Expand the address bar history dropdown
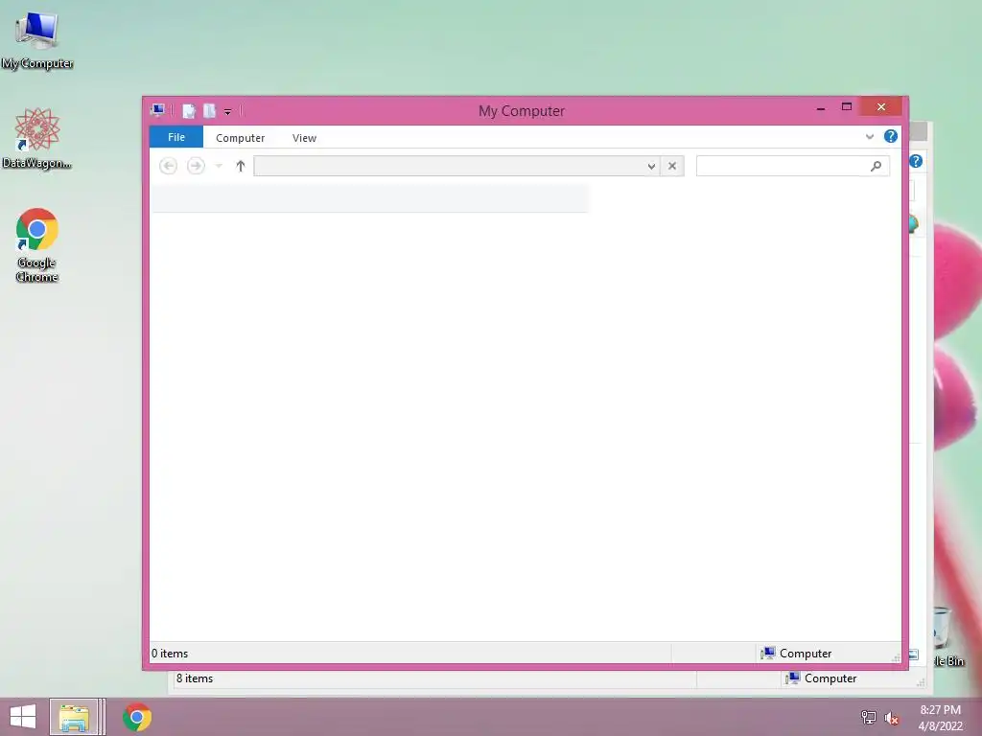This screenshot has height=736, width=982. coord(651,166)
